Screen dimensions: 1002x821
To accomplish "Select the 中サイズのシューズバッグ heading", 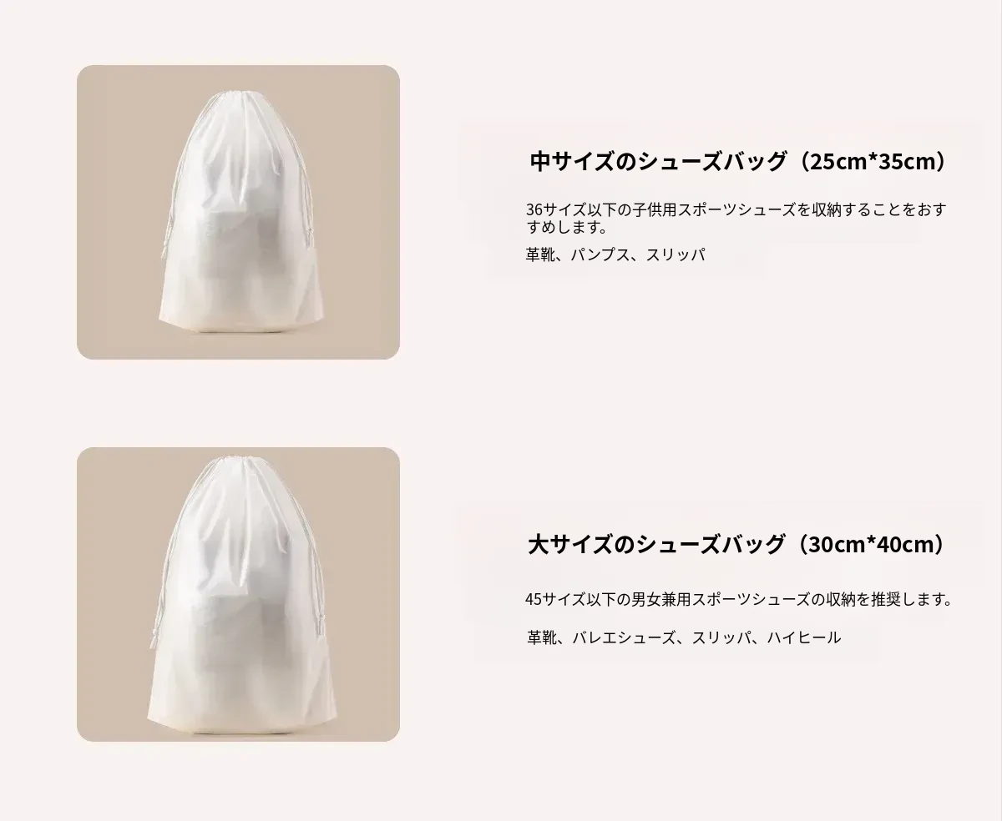I will 660,161.
